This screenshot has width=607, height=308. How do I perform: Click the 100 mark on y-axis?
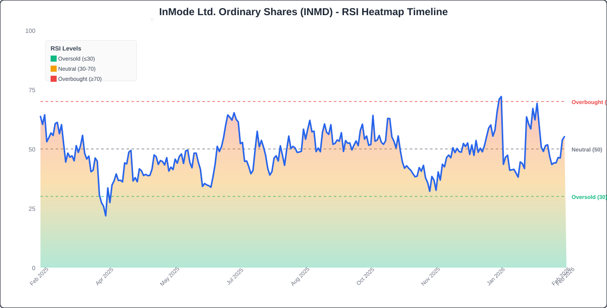pos(31,31)
